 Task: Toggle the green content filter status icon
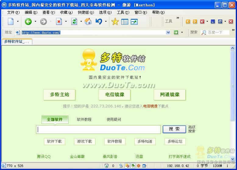click(133, 166)
